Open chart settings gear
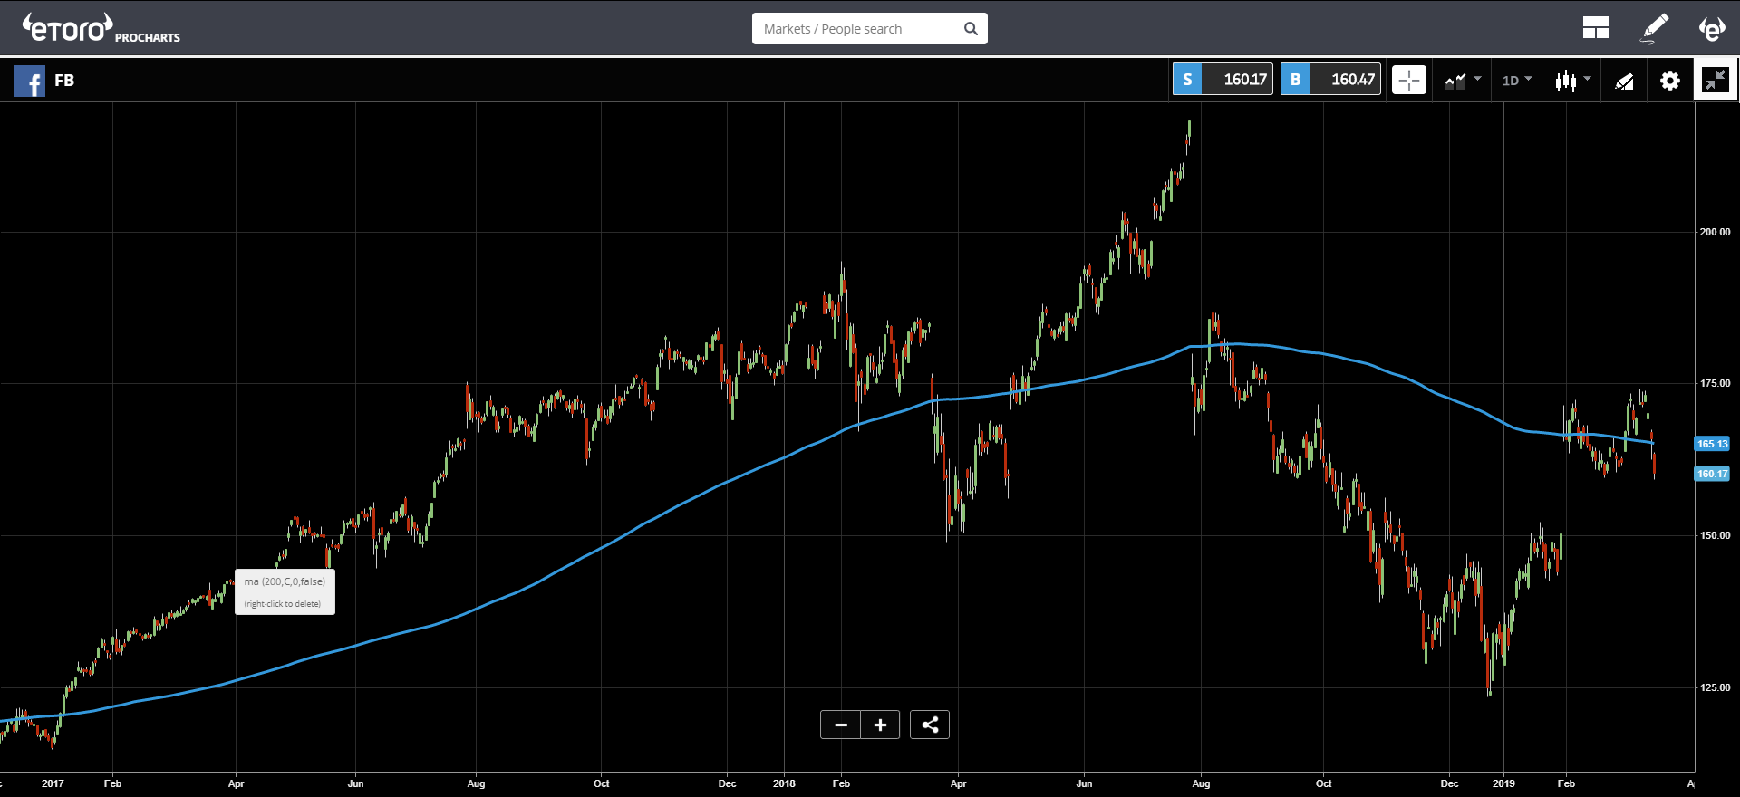 1669,81
